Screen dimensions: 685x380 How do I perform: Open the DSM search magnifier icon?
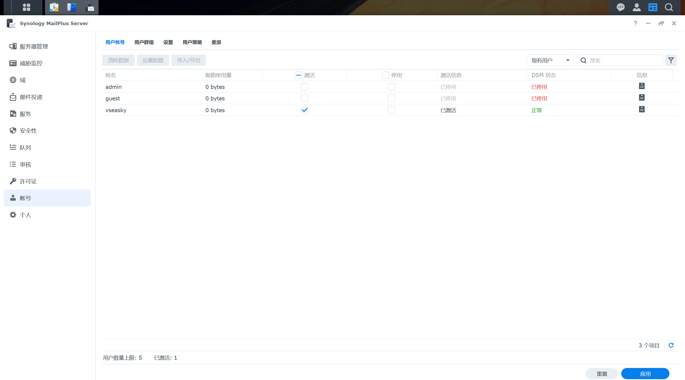[669, 7]
